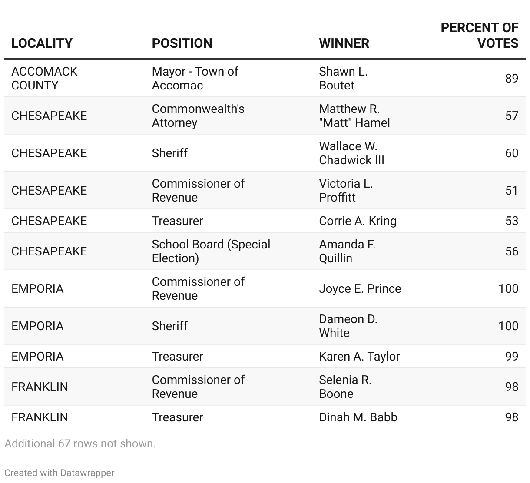Click winner Selenia R. Boone
The width and height of the screenshot is (530, 483).
(x=345, y=387)
